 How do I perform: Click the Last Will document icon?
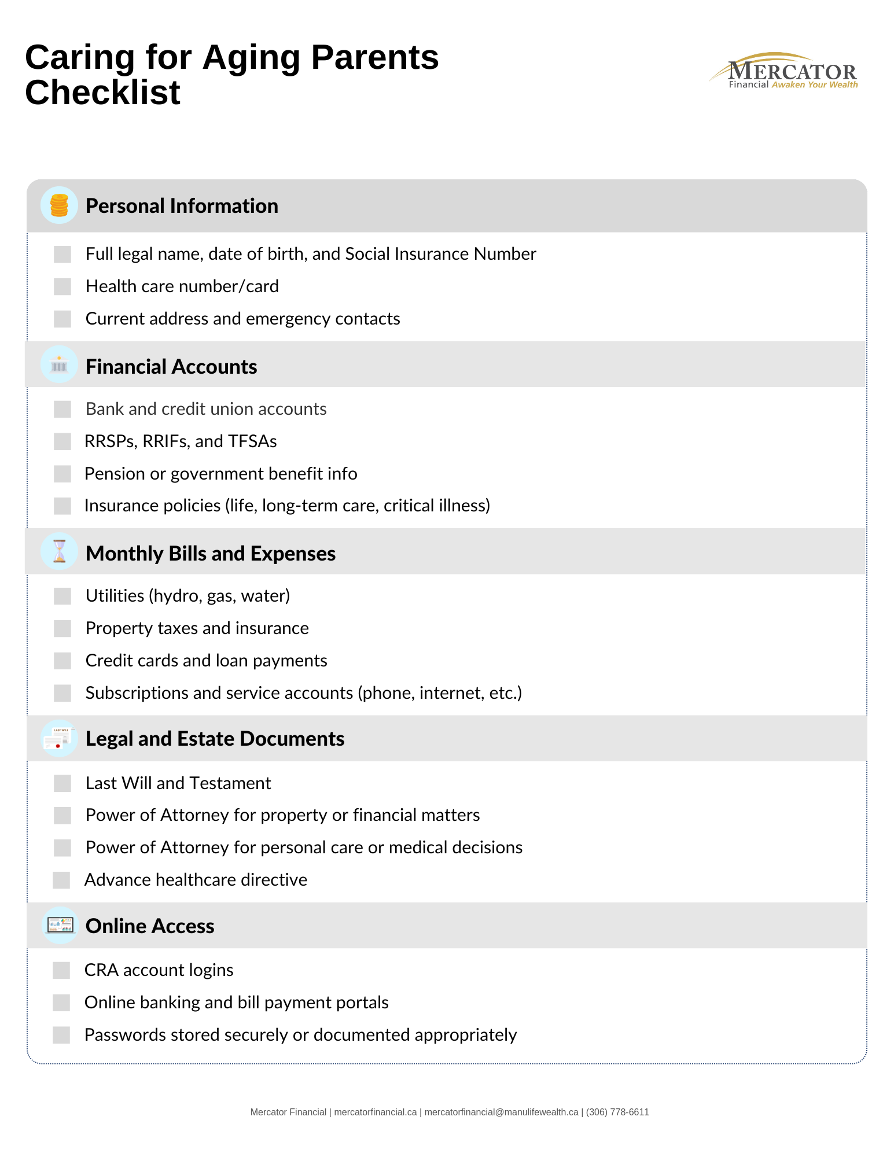59,739
